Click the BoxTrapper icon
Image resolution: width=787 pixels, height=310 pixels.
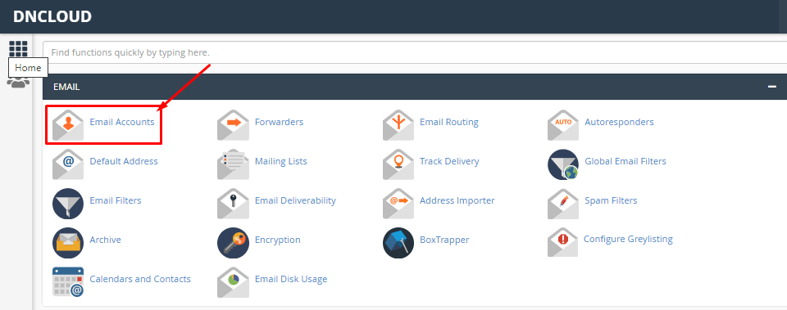pos(398,242)
